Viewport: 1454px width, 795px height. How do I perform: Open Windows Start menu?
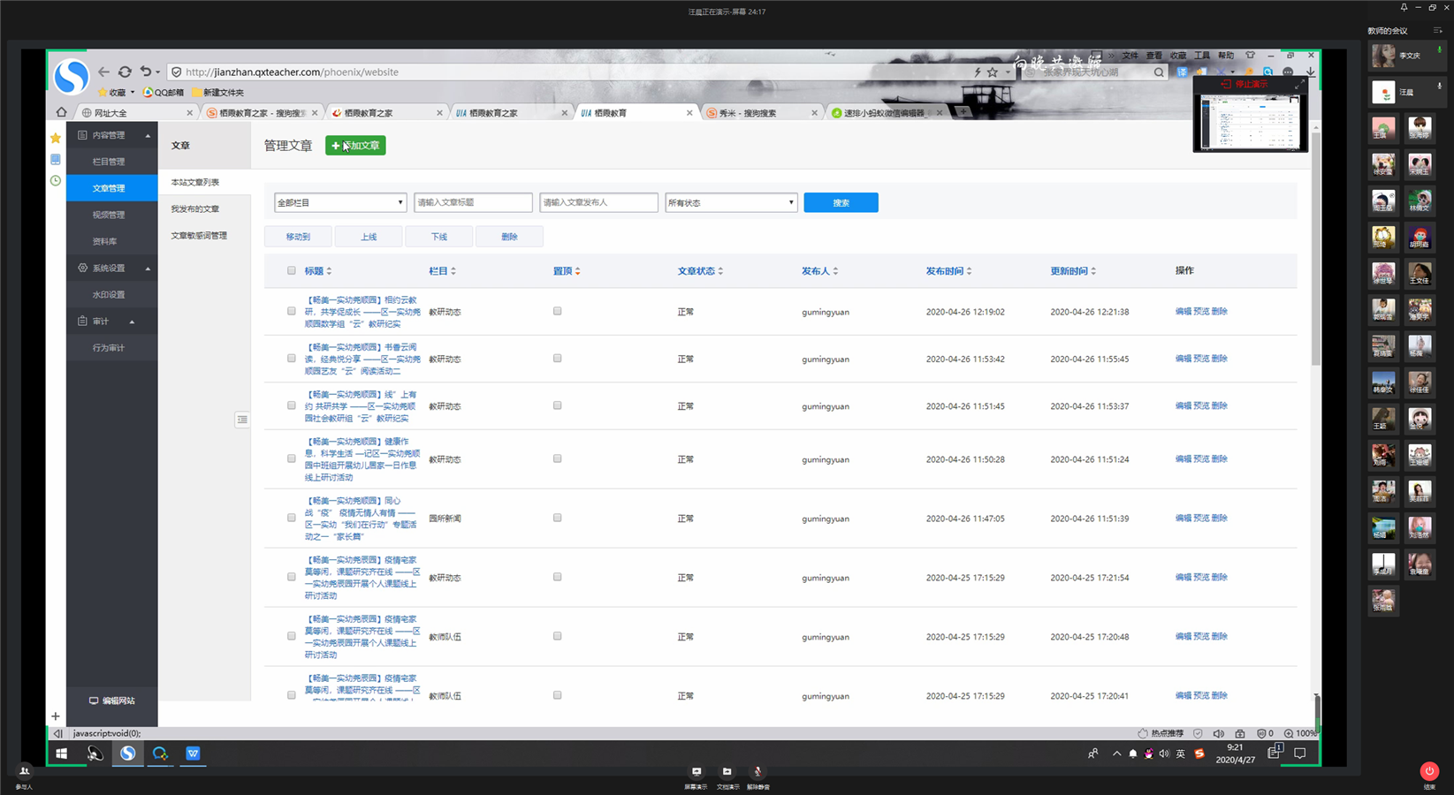(x=62, y=753)
